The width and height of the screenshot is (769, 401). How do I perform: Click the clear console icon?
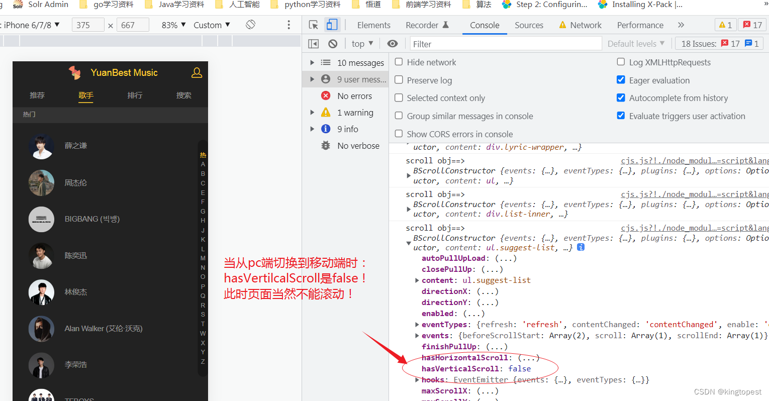pyautogui.click(x=332, y=43)
